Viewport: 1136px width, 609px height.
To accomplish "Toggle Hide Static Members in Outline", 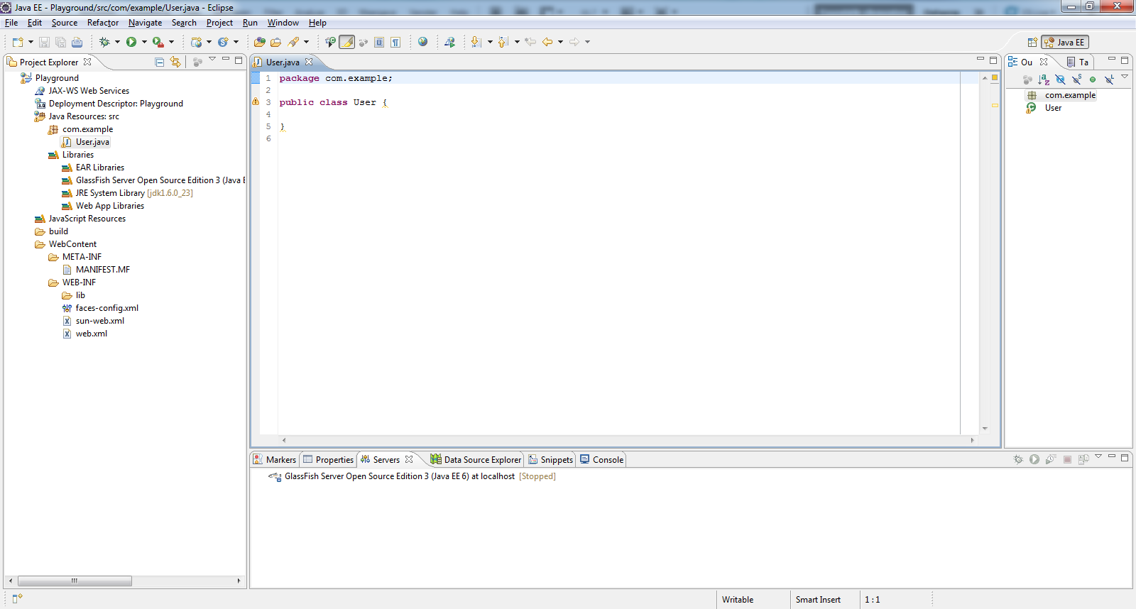I will click(x=1076, y=79).
